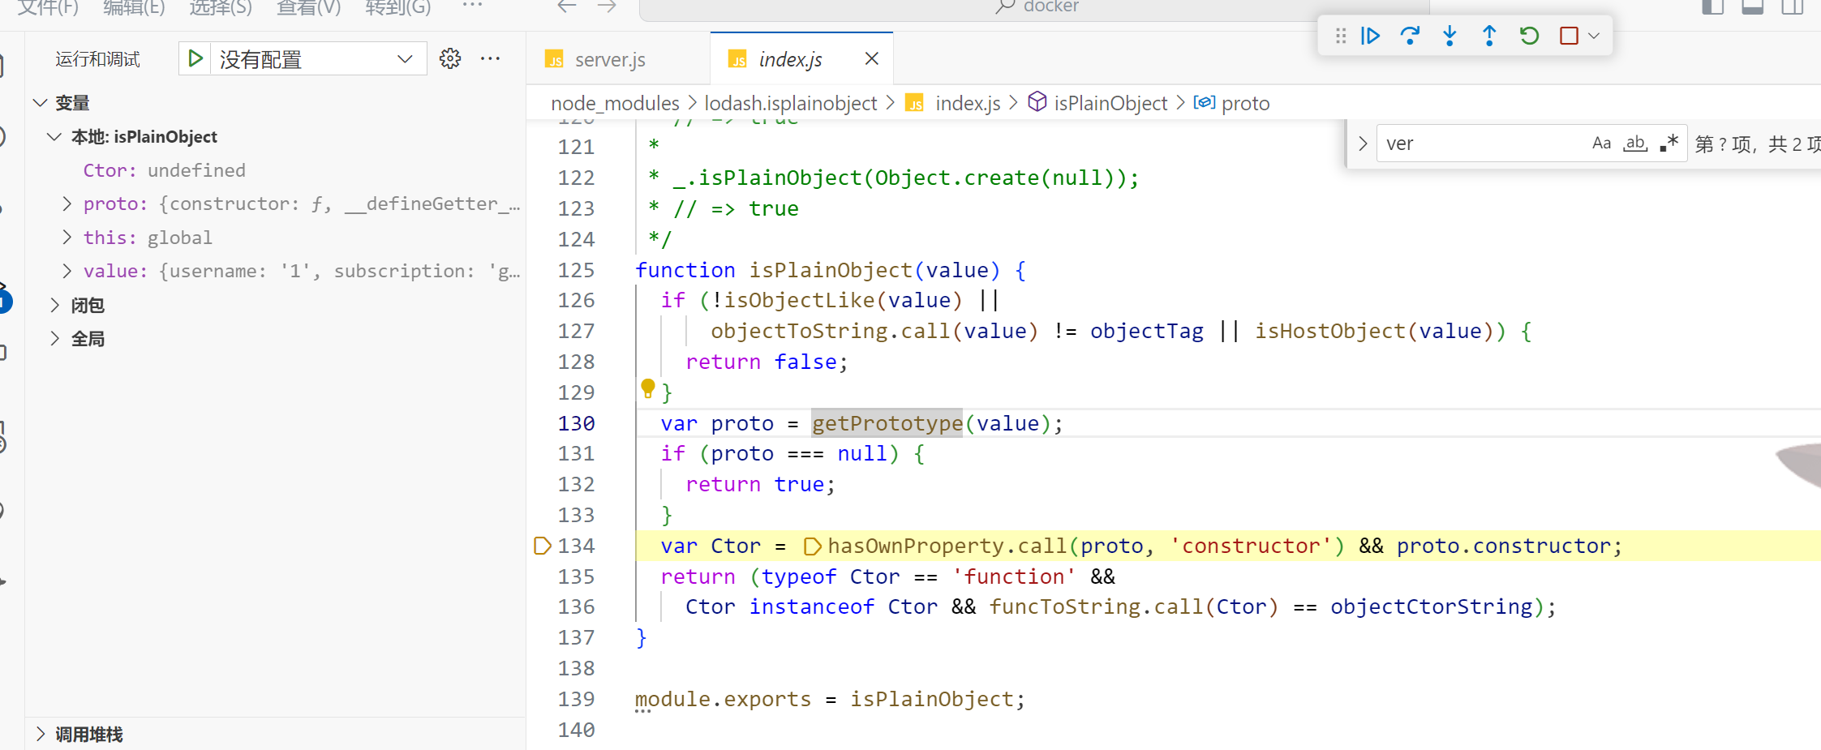Expand the 闭包 scope
1821x750 pixels.
click(54, 305)
